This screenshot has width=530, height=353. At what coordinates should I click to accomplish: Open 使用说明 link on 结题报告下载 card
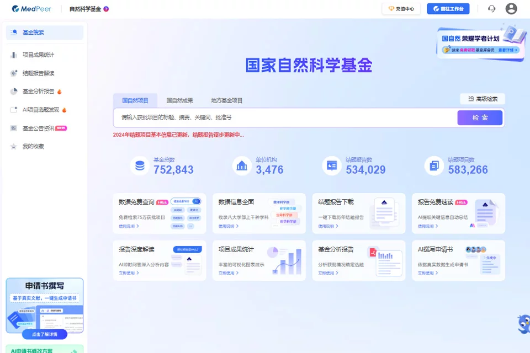(x=328, y=226)
